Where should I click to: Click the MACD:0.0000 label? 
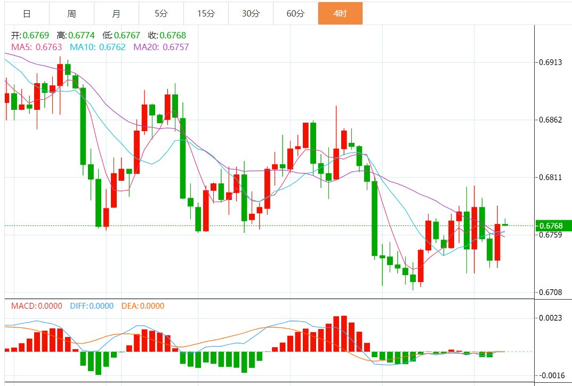tap(36, 305)
